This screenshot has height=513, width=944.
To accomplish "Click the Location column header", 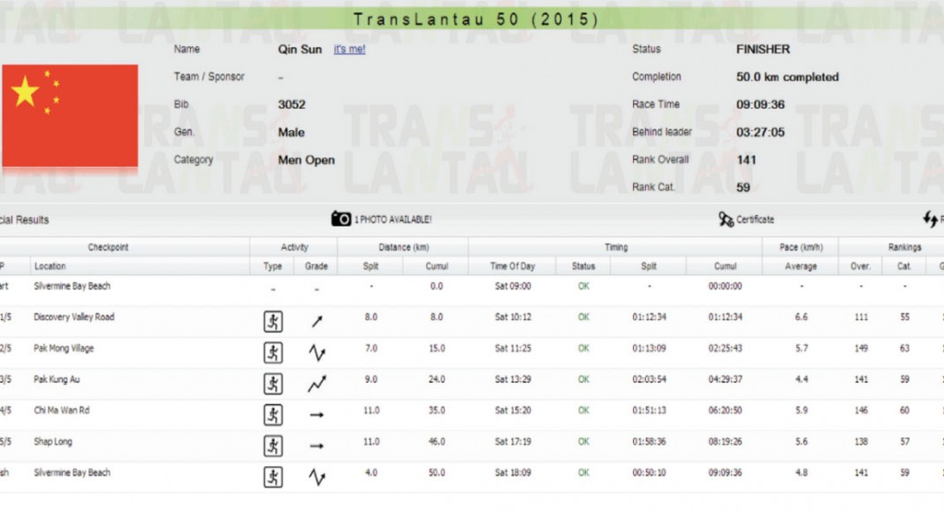I will [x=50, y=266].
